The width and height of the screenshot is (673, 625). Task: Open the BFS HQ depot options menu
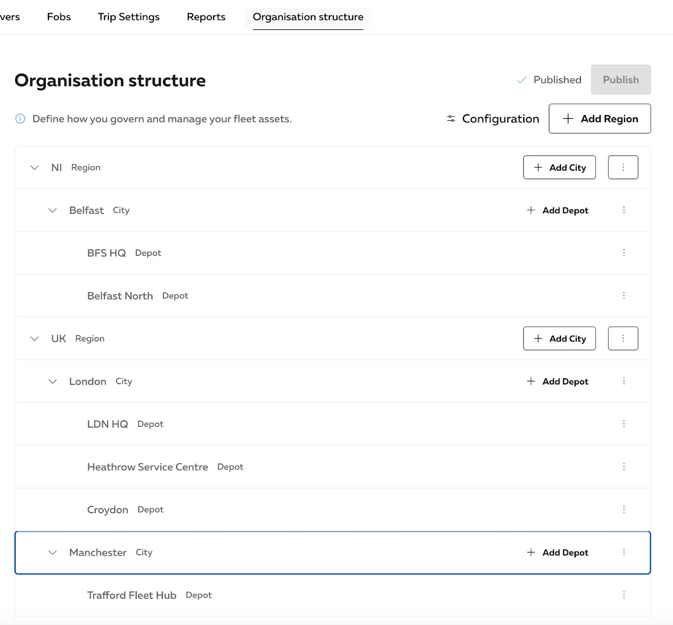pos(624,253)
